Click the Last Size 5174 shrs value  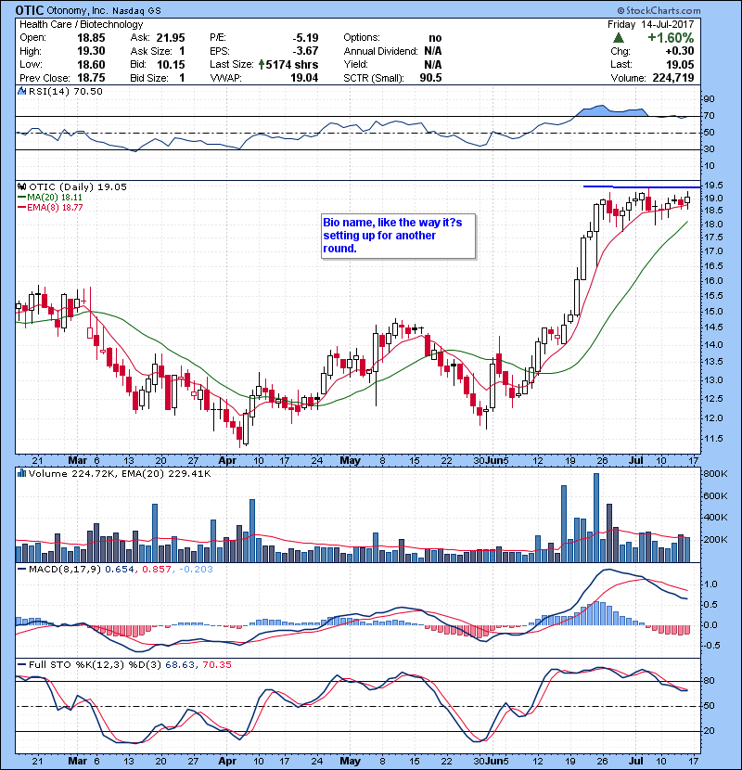pos(291,64)
